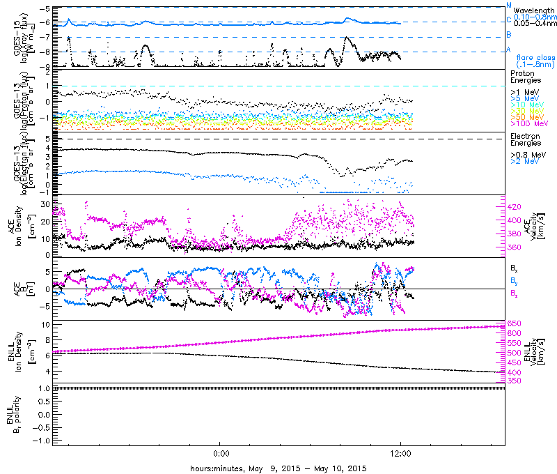Click the 'ACE Ion Density' axis title
This screenshot has height=474, width=557.
pyautogui.click(x=22, y=226)
